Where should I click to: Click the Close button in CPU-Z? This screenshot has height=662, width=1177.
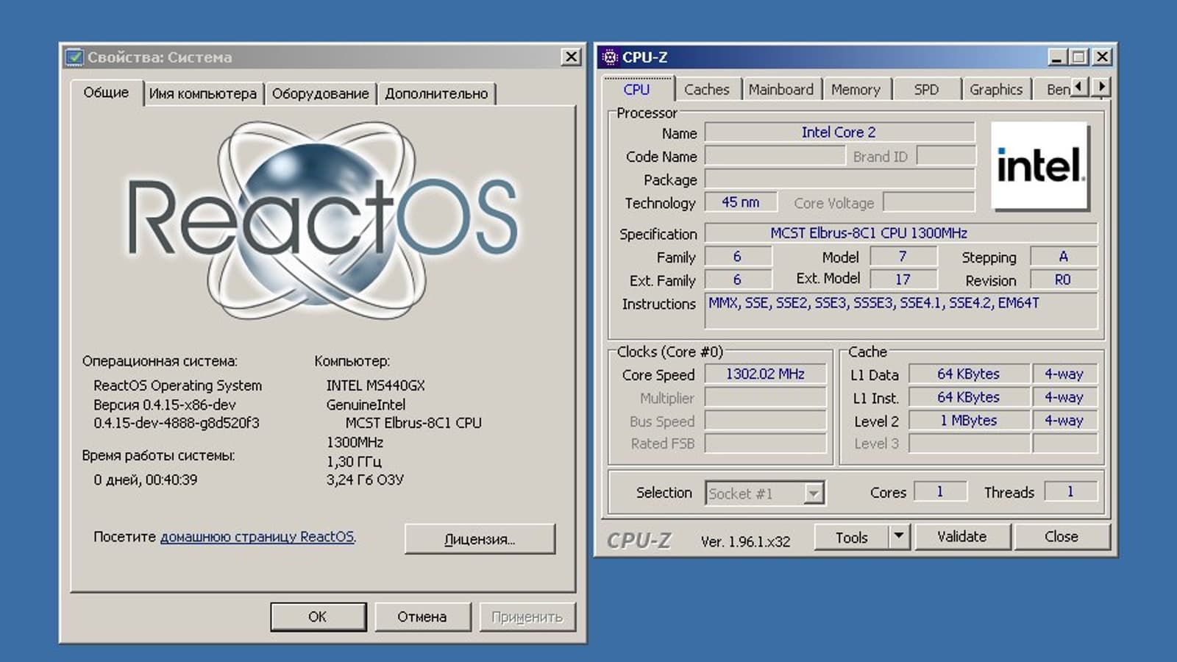(x=1061, y=537)
